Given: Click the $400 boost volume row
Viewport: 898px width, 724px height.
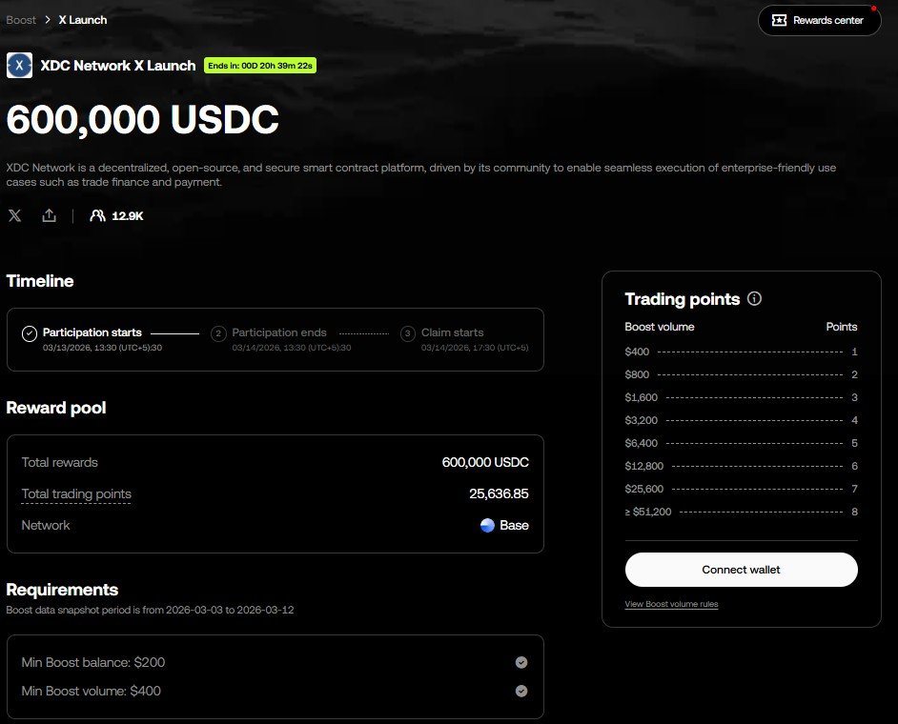Looking at the screenshot, I should [x=741, y=352].
